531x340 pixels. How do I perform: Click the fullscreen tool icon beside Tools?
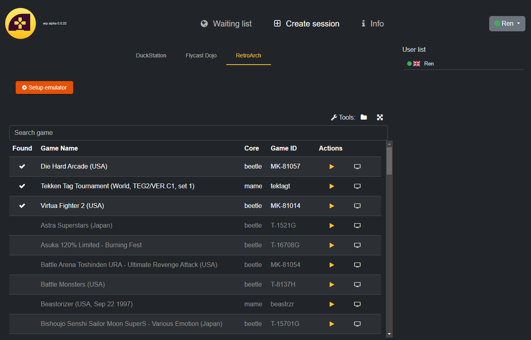coord(380,117)
